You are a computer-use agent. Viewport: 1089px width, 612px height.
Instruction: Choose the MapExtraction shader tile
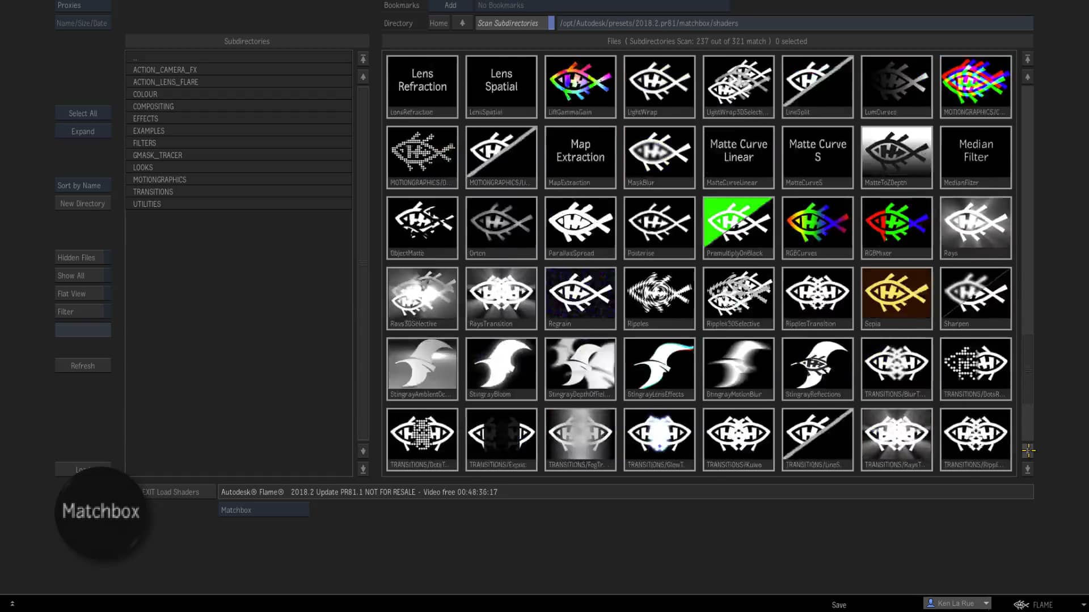pos(580,157)
